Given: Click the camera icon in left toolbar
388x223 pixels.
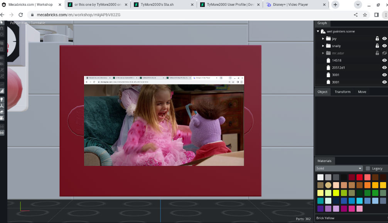Looking at the screenshot, I should (2, 118).
